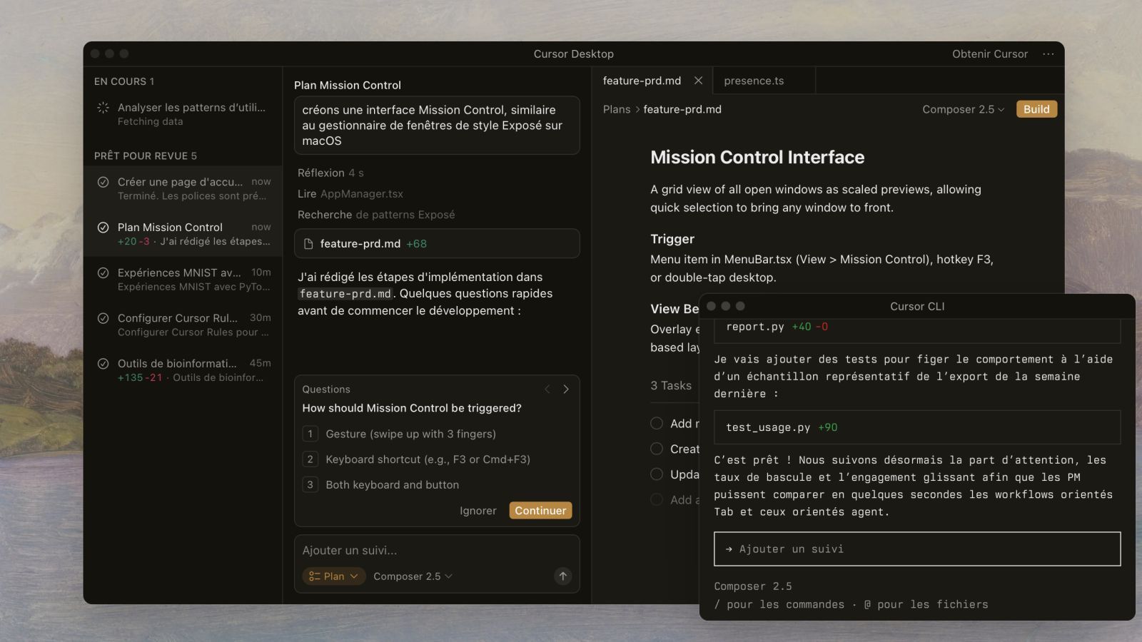Click feature-prd.md in the breadcrumb
1142x642 pixels.
point(682,109)
